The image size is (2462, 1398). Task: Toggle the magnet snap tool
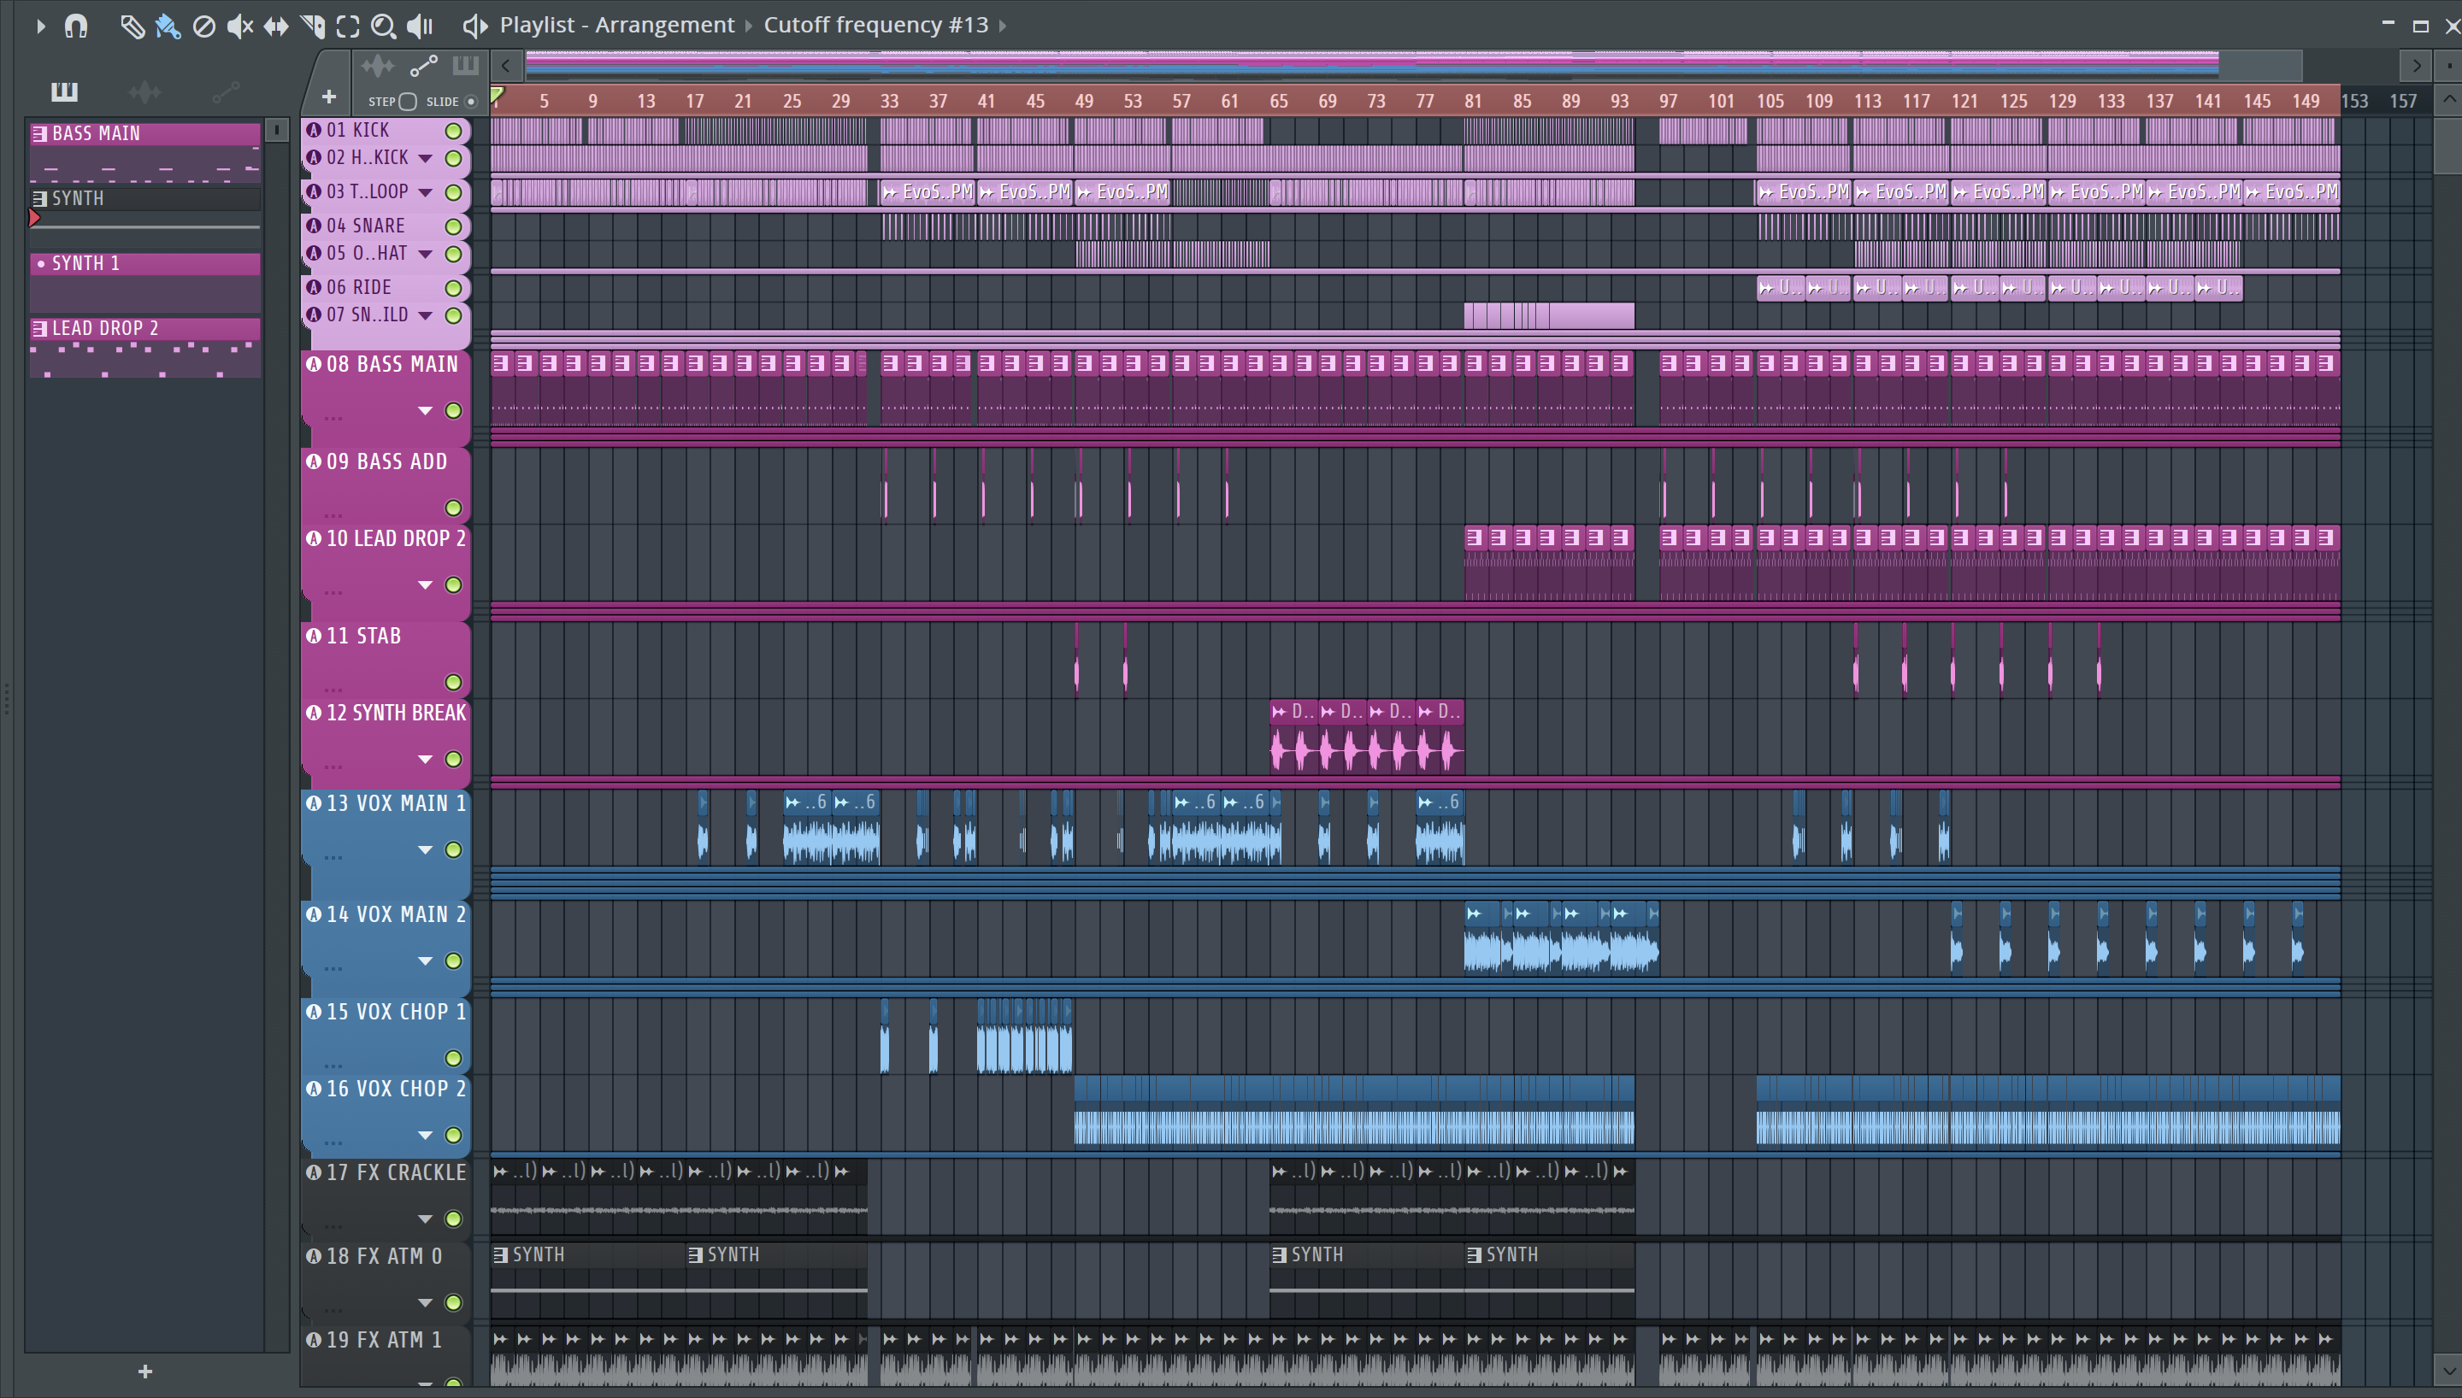pyautogui.click(x=76, y=26)
